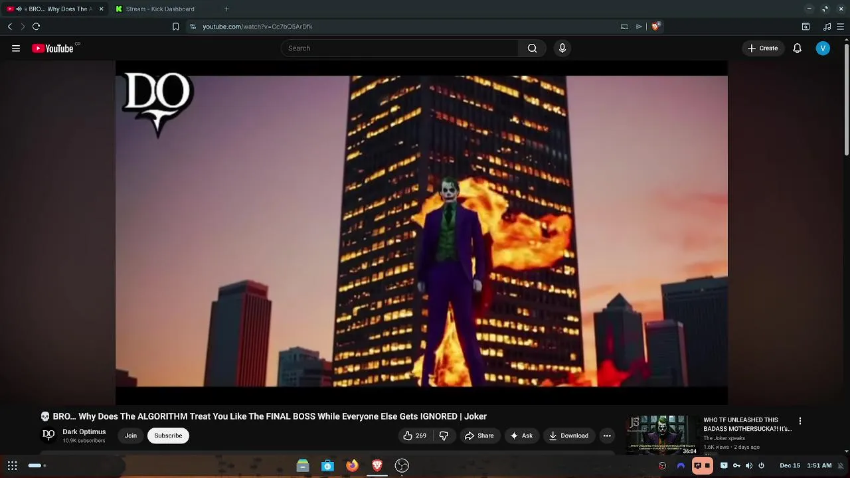View site information icon in address bar
850x478 pixels.
(193, 27)
